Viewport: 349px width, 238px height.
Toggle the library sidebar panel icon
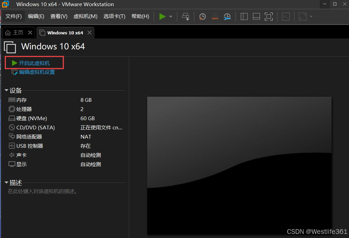click(244, 16)
